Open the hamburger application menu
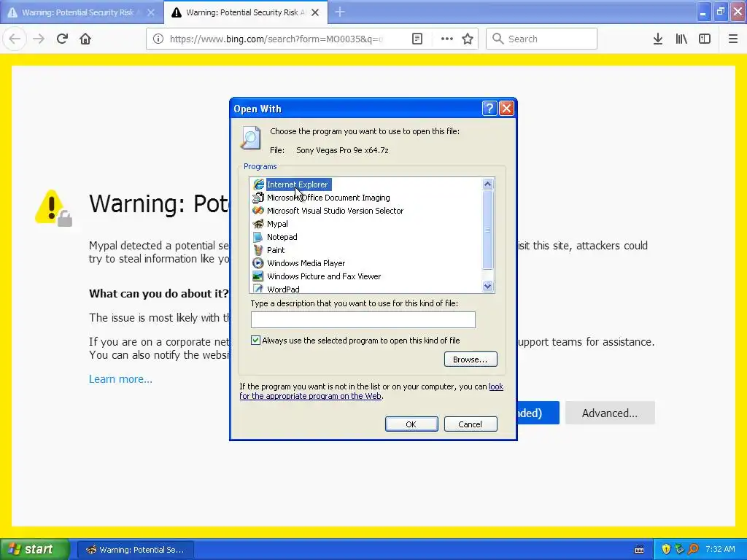747x560 pixels. [732, 39]
